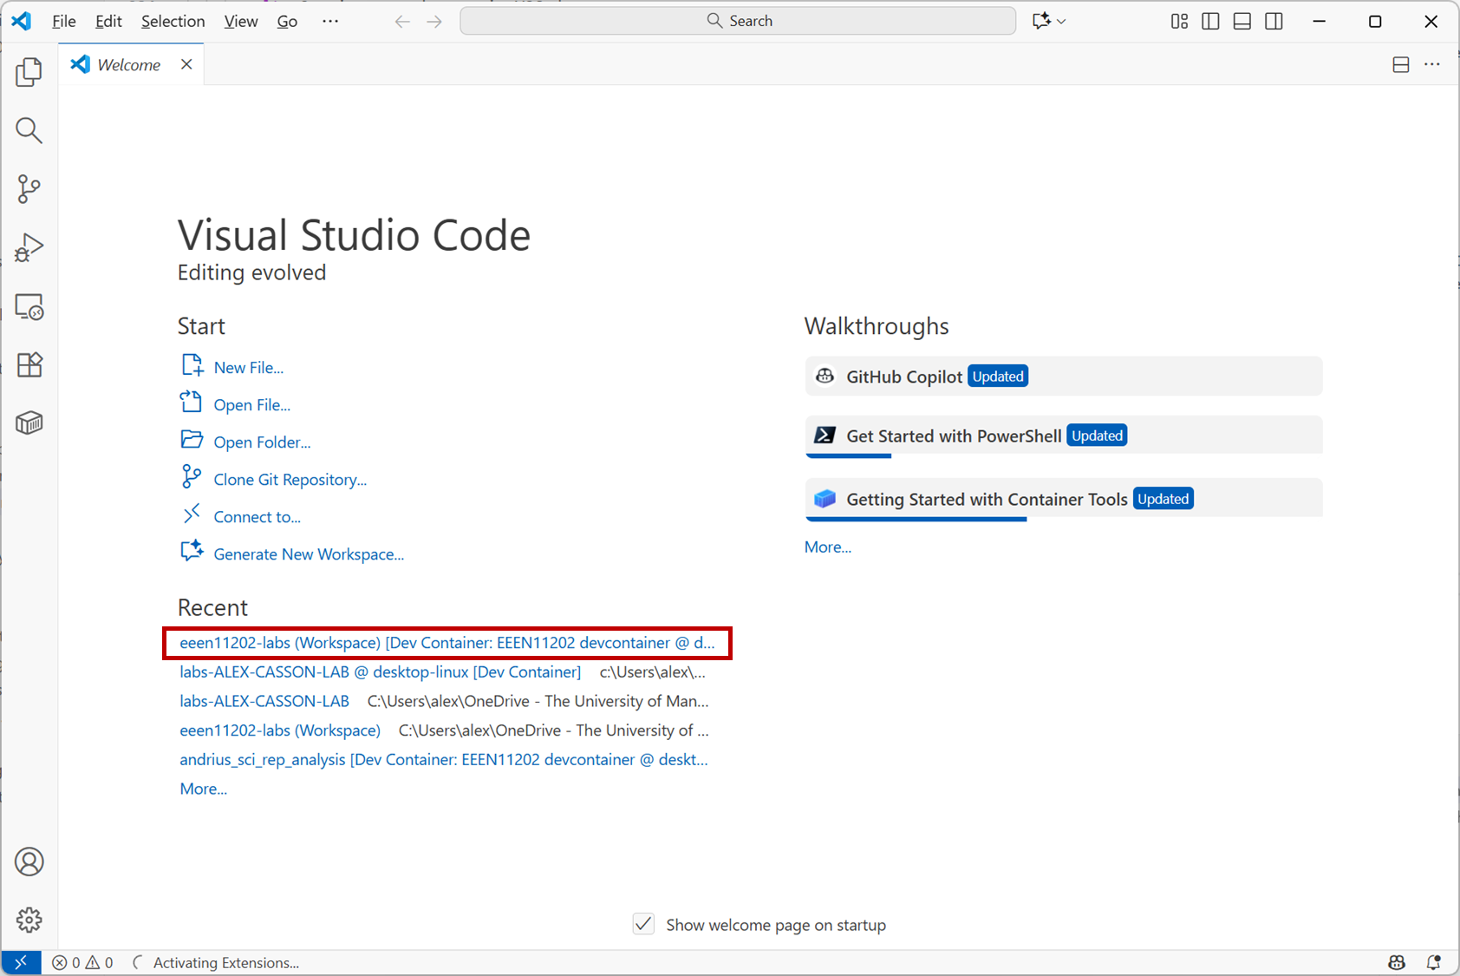Expand the hidden menu bar items ellipsis
Image resolution: width=1460 pixels, height=976 pixels.
tap(330, 21)
